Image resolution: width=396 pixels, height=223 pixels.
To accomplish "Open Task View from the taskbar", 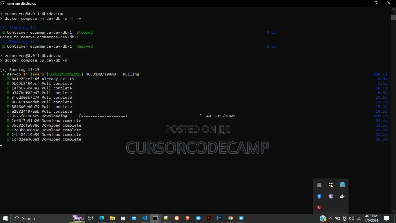I will pyautogui.click(x=90, y=218).
